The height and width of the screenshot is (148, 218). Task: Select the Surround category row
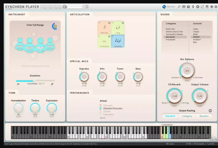175,37
